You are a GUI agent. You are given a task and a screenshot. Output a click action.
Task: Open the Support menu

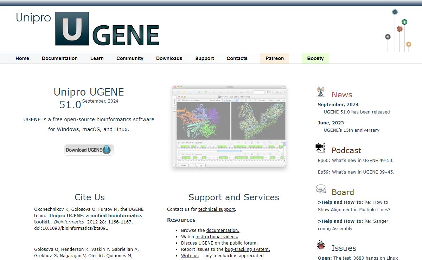[205, 58]
